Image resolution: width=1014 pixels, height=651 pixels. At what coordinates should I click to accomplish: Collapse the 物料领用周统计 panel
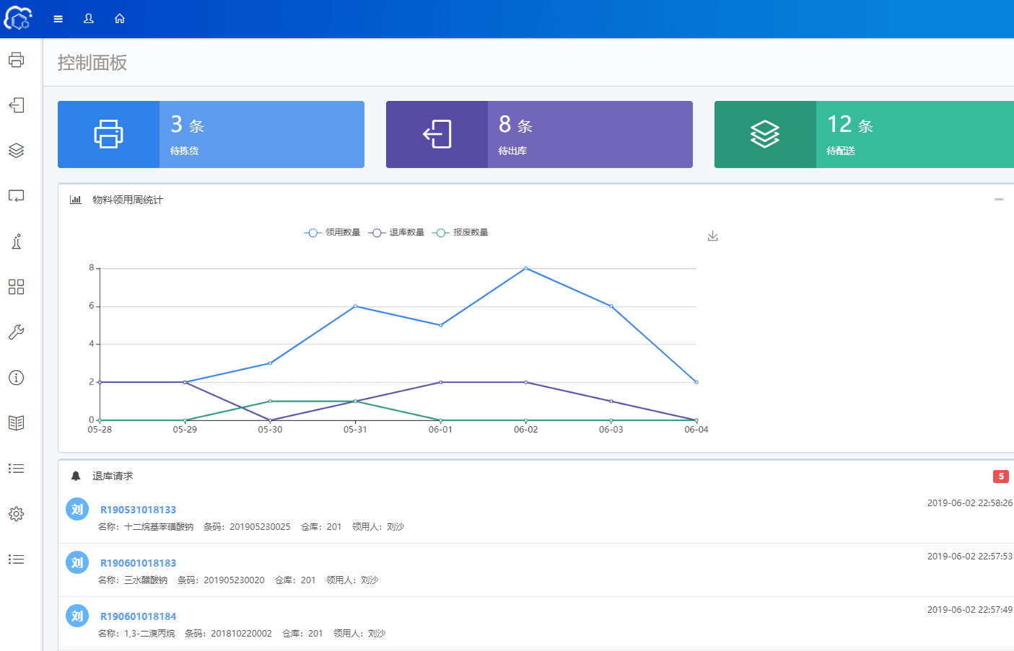999,200
